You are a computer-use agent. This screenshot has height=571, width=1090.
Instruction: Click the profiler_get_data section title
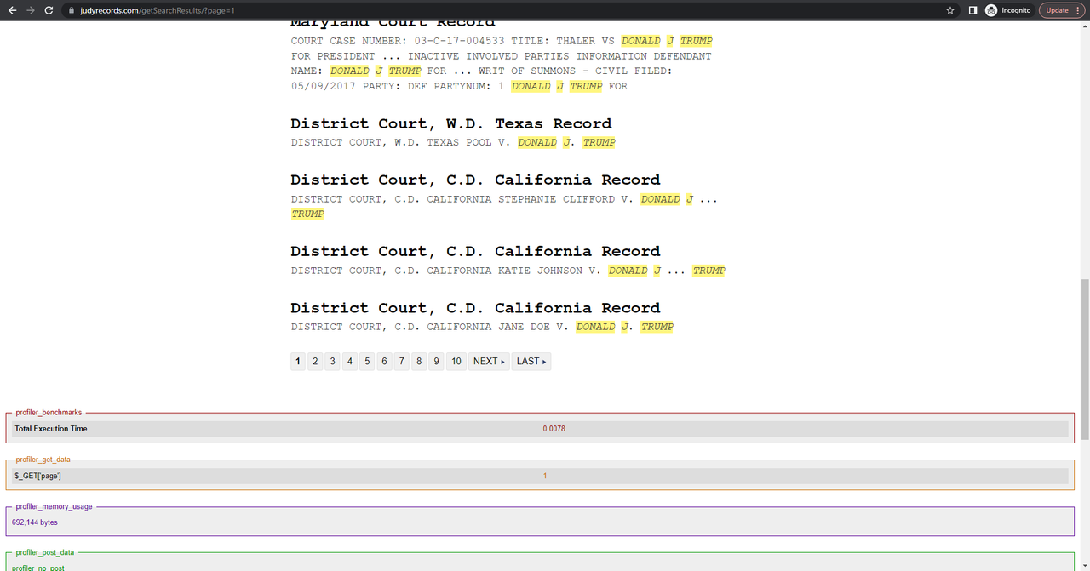pyautogui.click(x=43, y=460)
